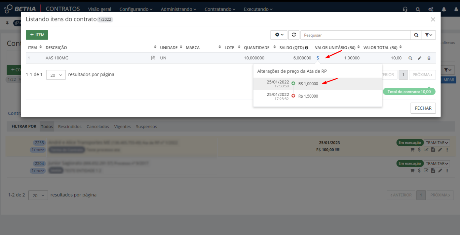
Task: Click the Total do contrato: 10,00 badge
Action: [409, 92]
